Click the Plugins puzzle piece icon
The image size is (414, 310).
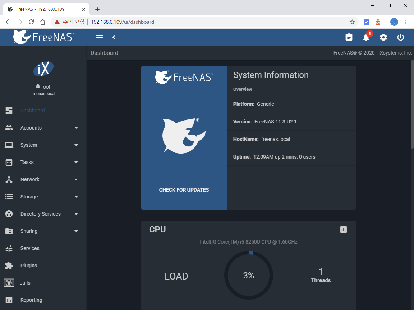pyautogui.click(x=9, y=266)
